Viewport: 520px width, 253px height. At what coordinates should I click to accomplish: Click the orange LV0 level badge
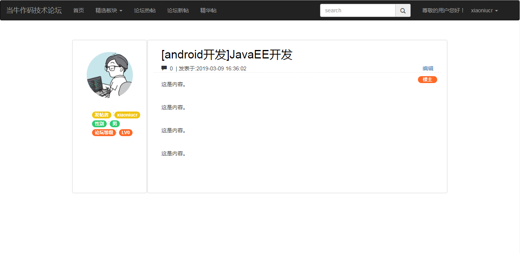click(126, 133)
